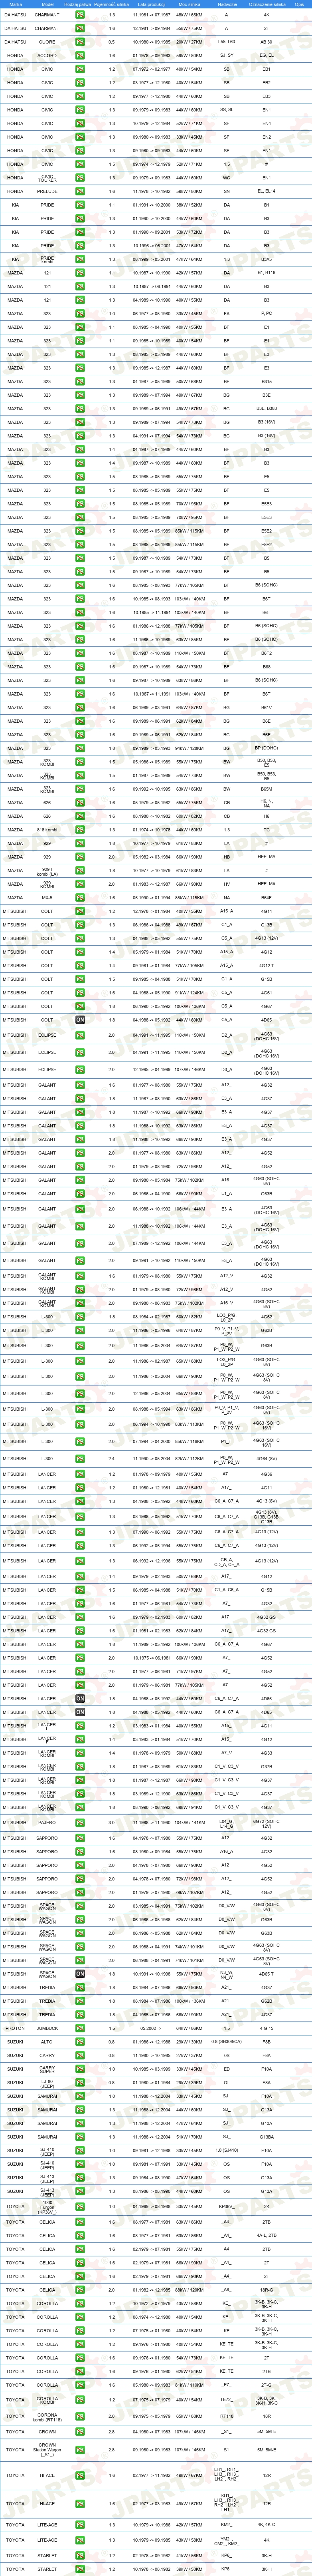
Task: Click the fuel icon in DAIHATSU CHARMANT 2T row
Action: pyautogui.click(x=80, y=28)
